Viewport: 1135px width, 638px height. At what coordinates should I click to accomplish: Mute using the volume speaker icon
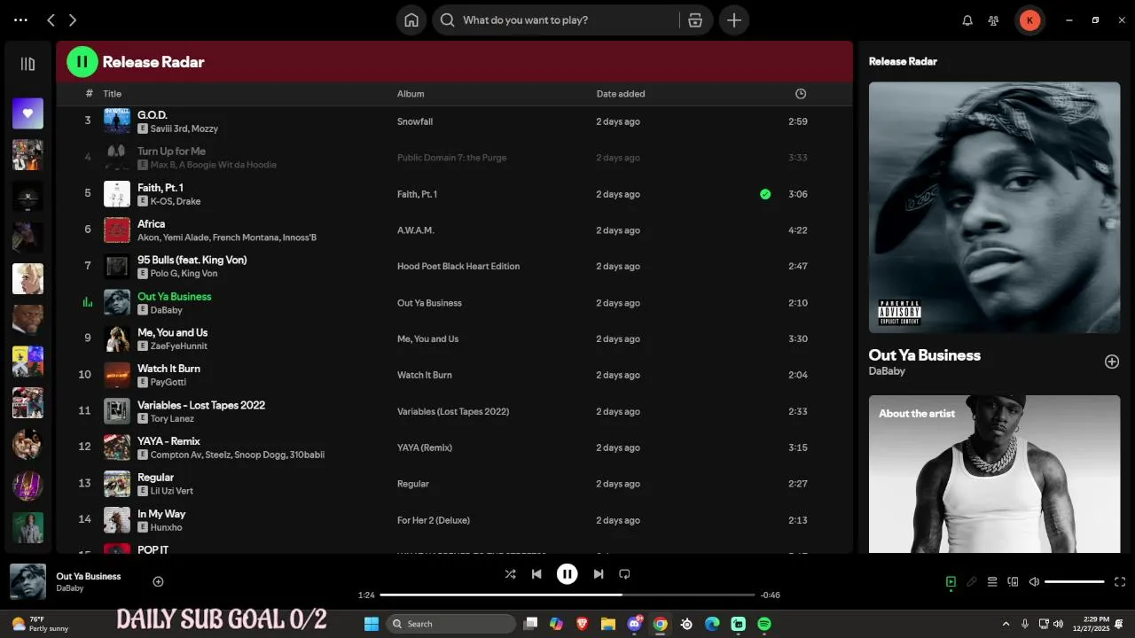point(1033,582)
